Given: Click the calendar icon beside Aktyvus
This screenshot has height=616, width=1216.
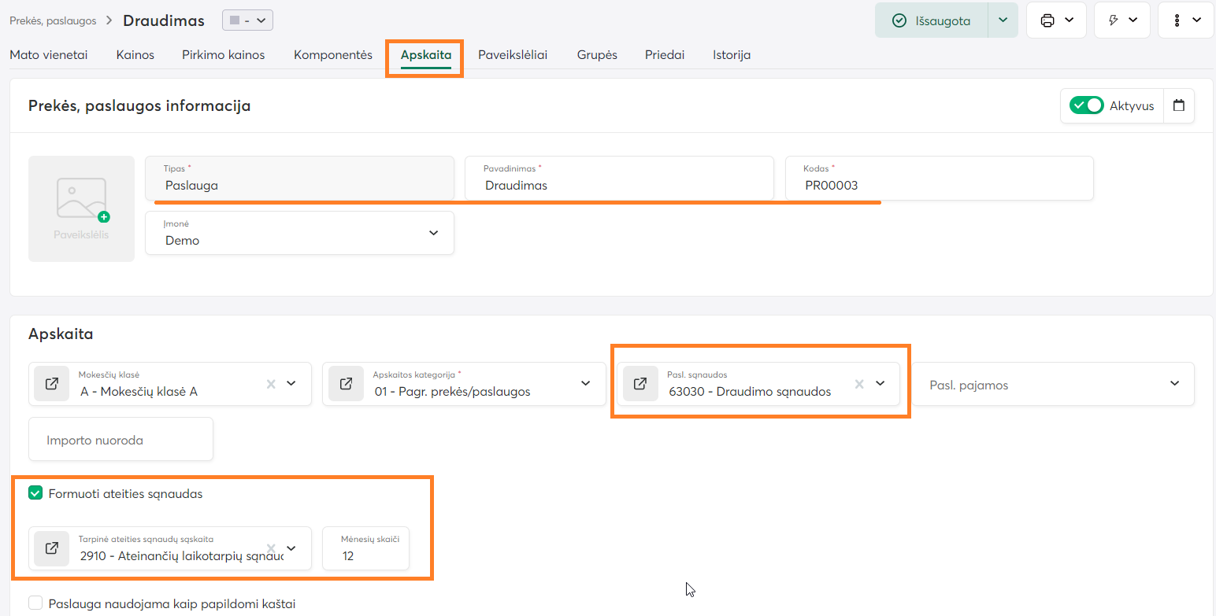Looking at the screenshot, I should point(1178,105).
